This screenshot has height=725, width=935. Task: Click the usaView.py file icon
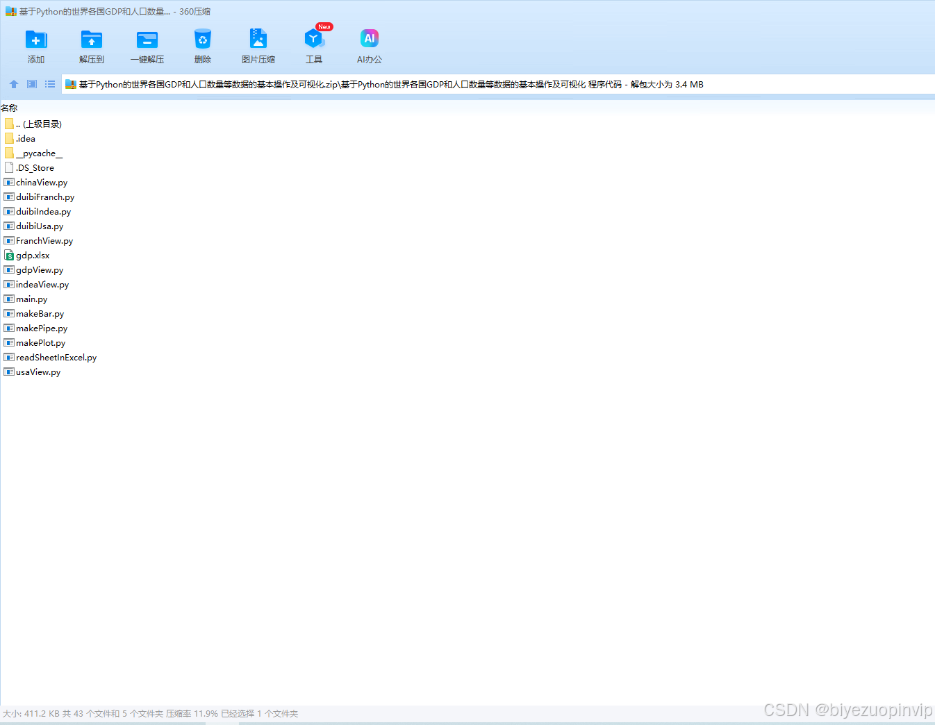(9, 372)
